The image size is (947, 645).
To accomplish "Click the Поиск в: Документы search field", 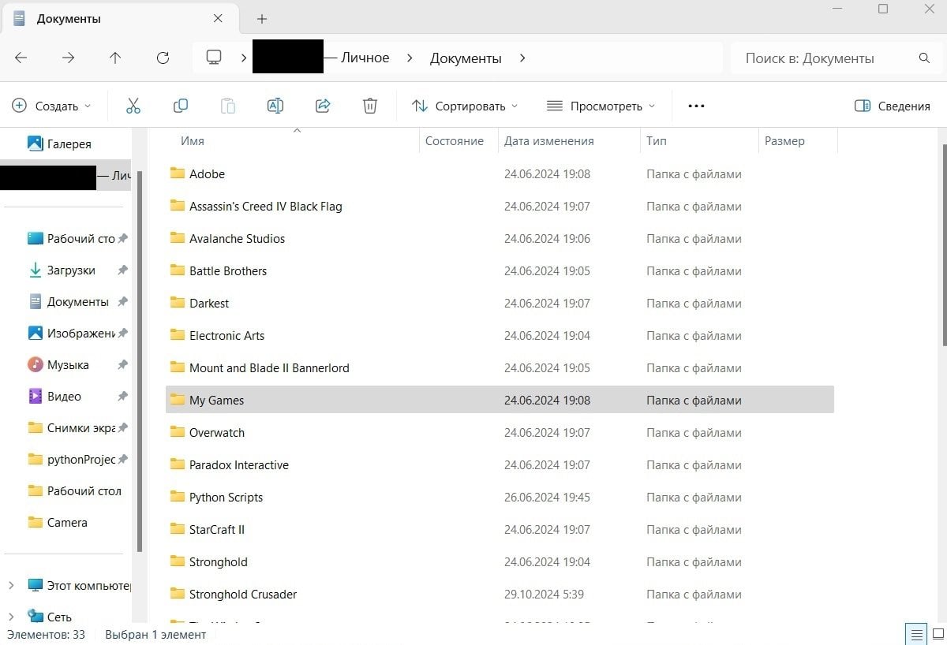I will click(836, 58).
